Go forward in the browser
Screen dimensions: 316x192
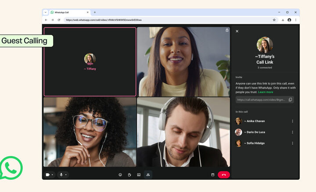pos(52,20)
